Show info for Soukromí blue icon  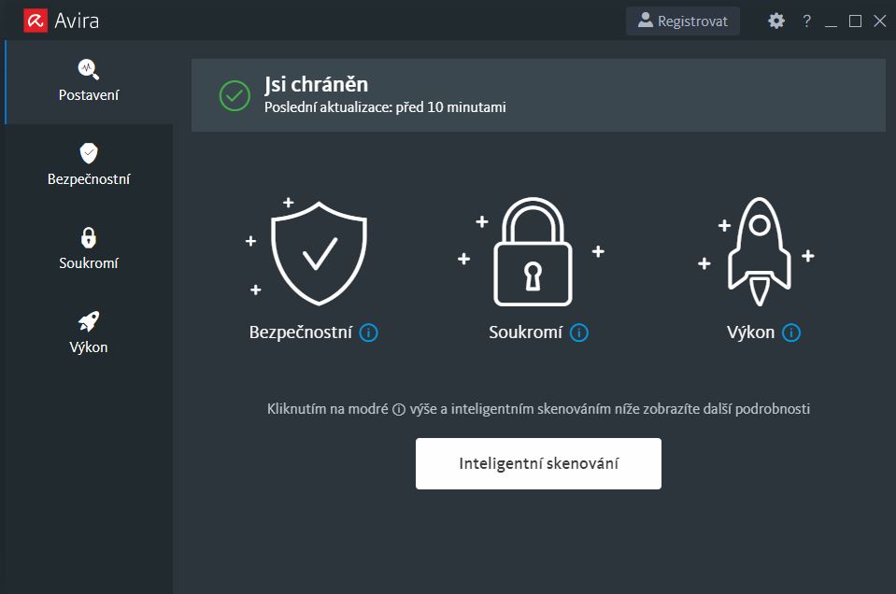tap(579, 332)
